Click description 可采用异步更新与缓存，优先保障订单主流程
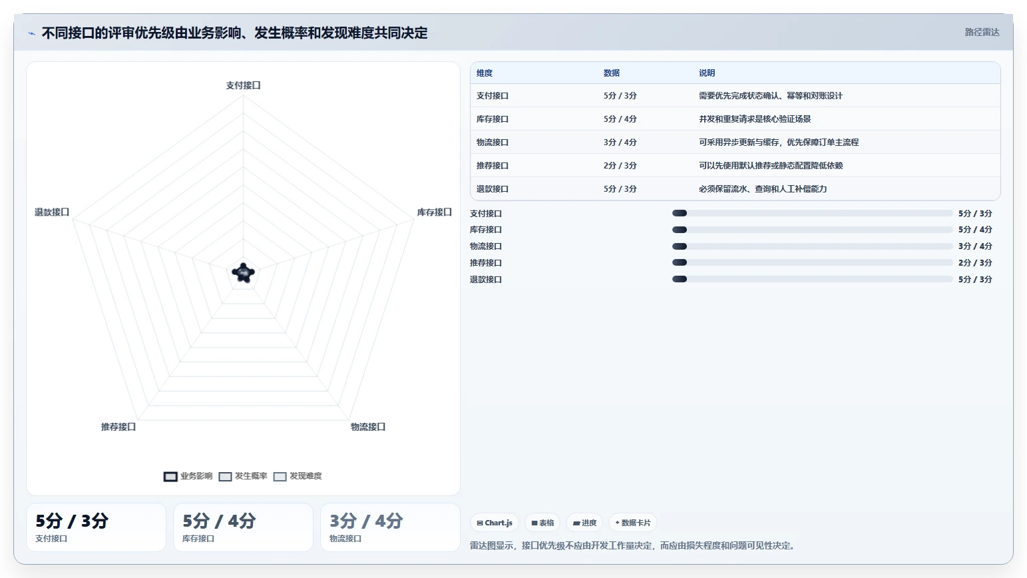1027x578 pixels. 779,143
